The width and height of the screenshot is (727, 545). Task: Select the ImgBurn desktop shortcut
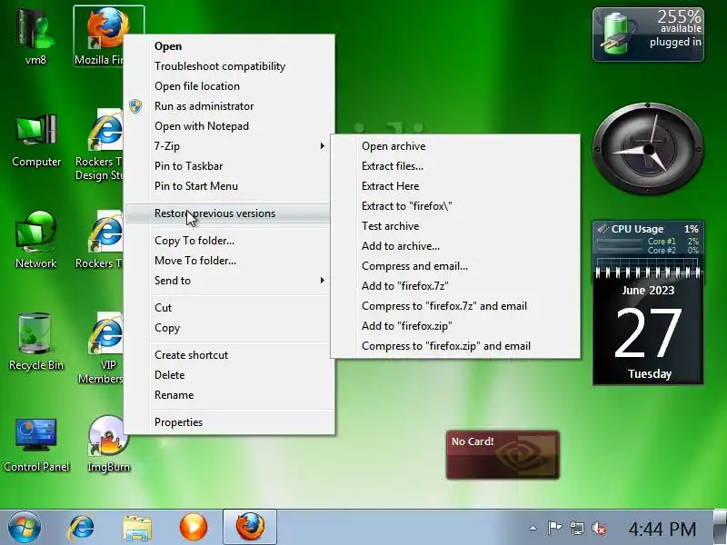pyautogui.click(x=108, y=443)
